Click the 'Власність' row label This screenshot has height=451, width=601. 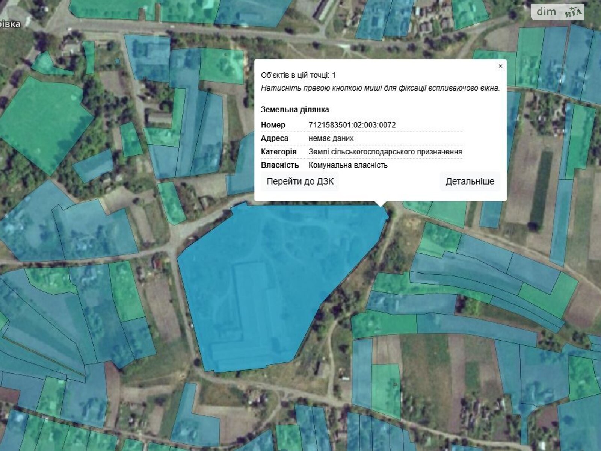(280, 165)
